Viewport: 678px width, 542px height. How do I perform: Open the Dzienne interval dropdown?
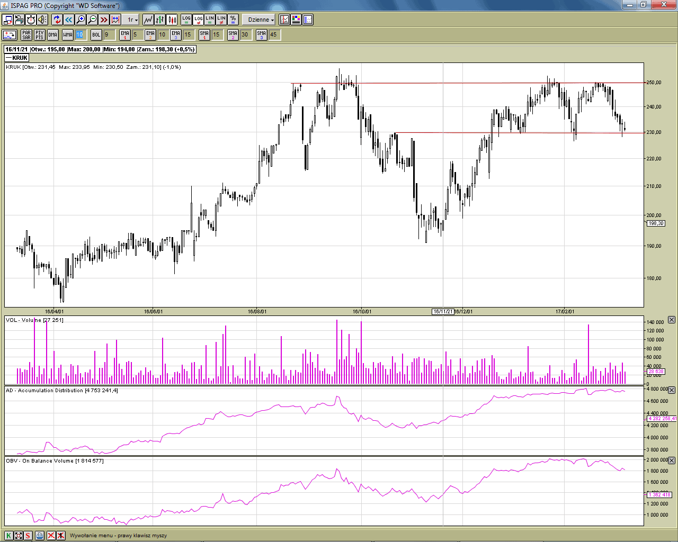(x=261, y=20)
